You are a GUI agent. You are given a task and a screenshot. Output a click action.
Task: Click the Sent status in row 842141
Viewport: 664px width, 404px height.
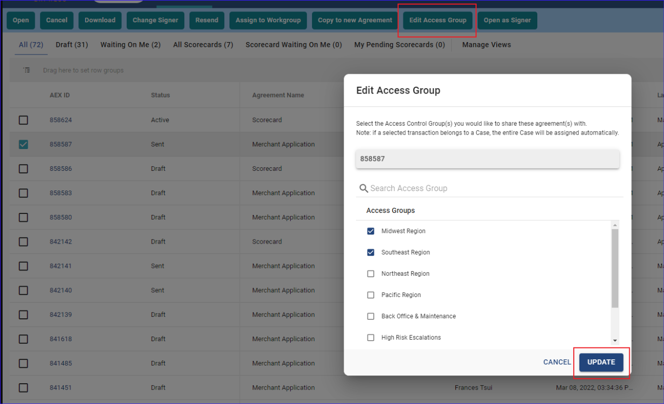pos(158,266)
